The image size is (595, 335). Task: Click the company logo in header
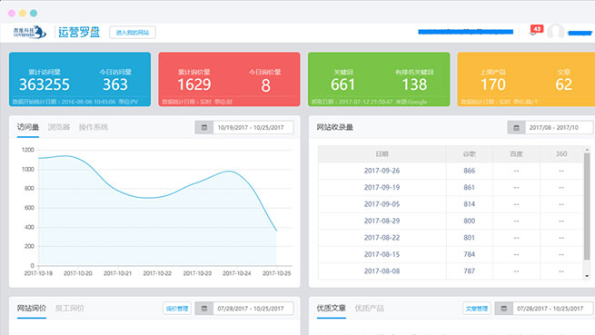pos(30,33)
